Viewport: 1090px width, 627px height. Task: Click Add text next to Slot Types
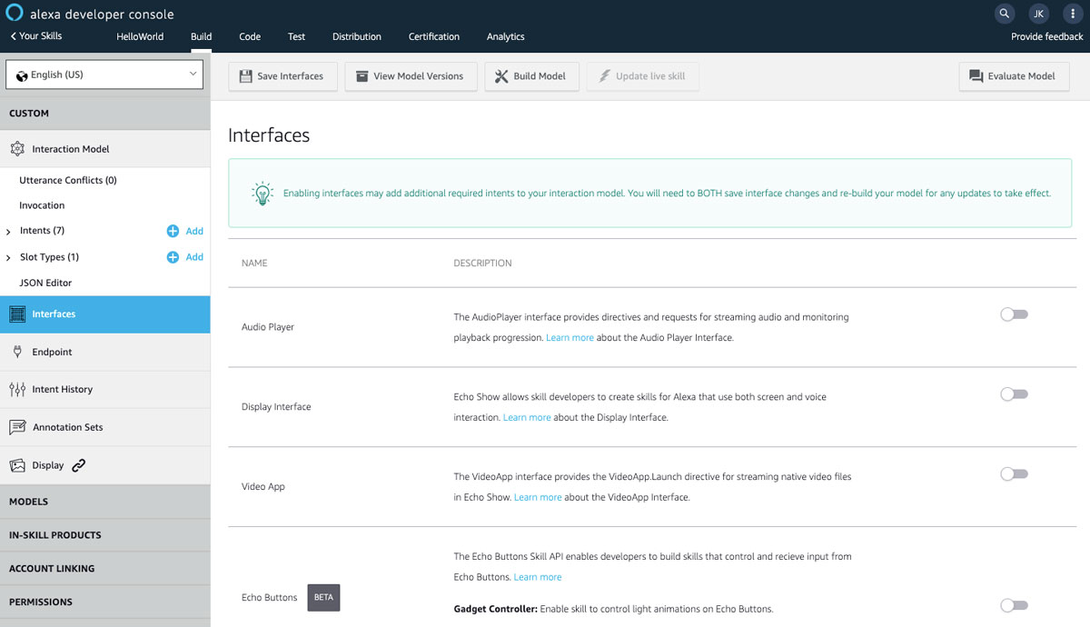point(194,257)
